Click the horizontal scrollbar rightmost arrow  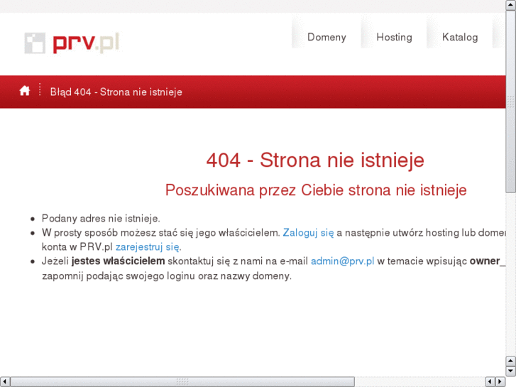[500, 382]
